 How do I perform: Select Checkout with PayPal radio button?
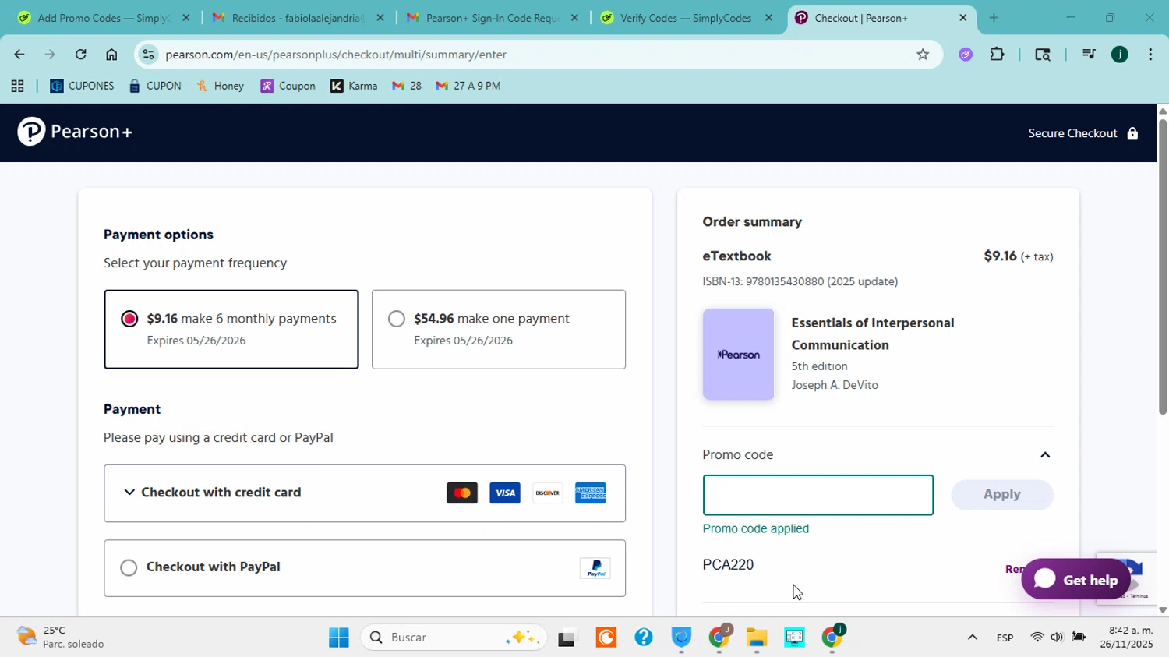pyautogui.click(x=129, y=567)
